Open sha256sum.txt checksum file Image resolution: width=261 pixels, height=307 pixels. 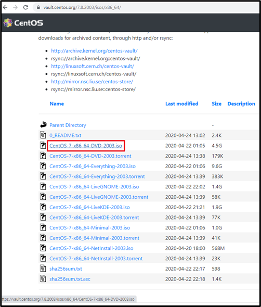coord(66,269)
